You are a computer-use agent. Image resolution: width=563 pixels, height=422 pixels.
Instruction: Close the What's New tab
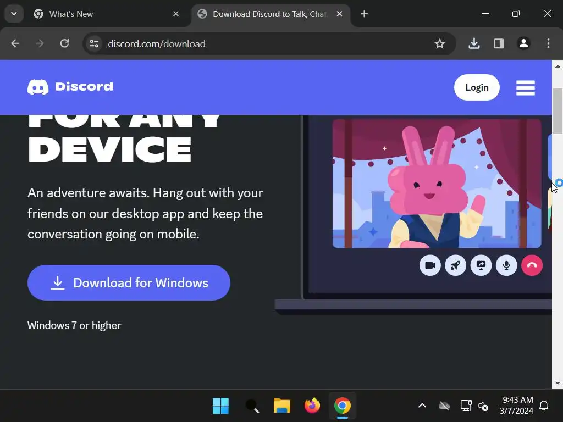pos(176,14)
